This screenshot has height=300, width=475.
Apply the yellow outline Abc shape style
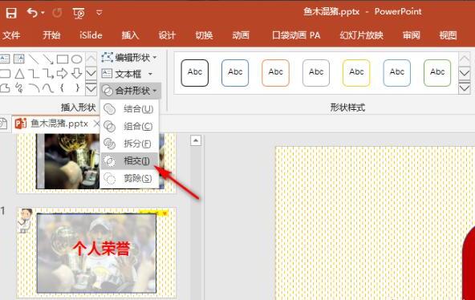click(356, 73)
